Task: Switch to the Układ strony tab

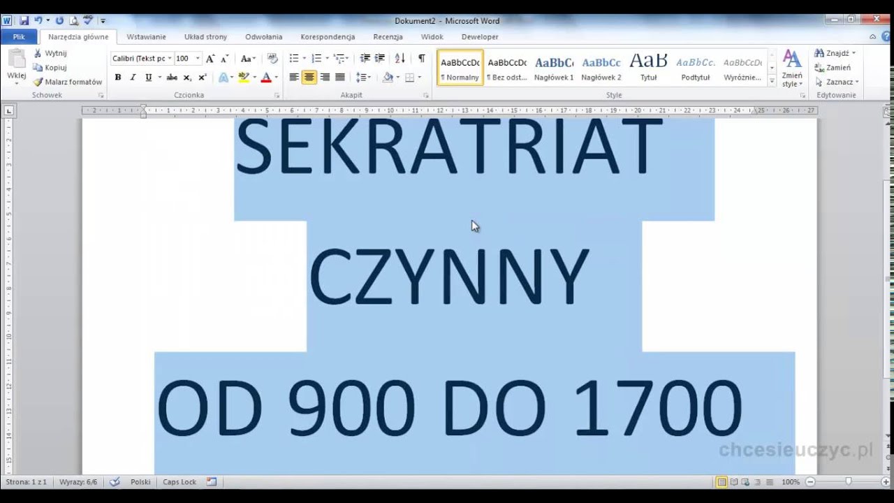Action: pos(205,36)
